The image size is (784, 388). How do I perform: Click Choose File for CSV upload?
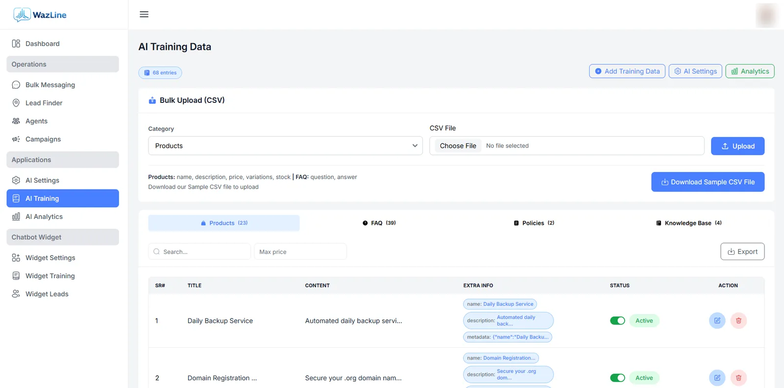[458, 146]
